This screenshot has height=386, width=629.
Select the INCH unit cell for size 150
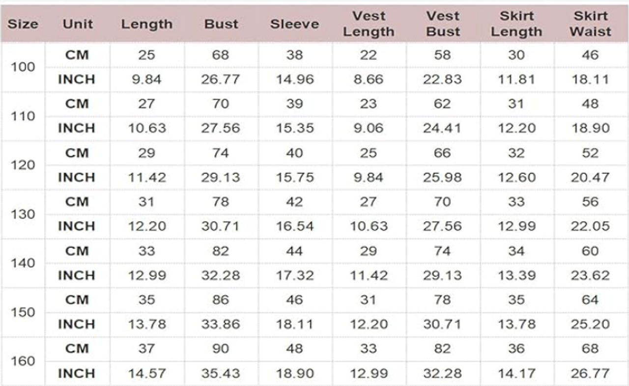[x=77, y=325]
